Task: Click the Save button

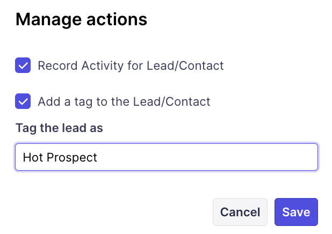Action: [296, 212]
